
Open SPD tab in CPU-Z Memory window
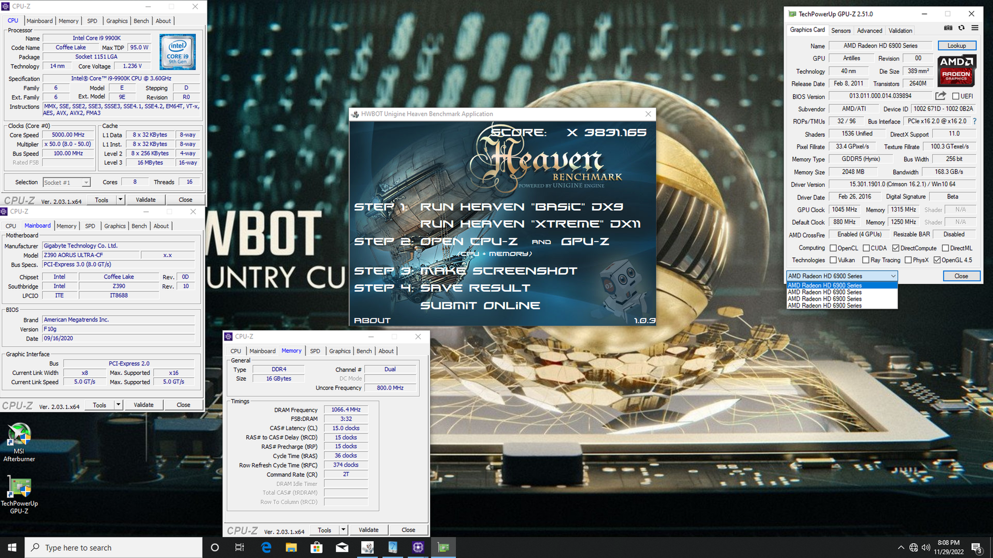[315, 351]
